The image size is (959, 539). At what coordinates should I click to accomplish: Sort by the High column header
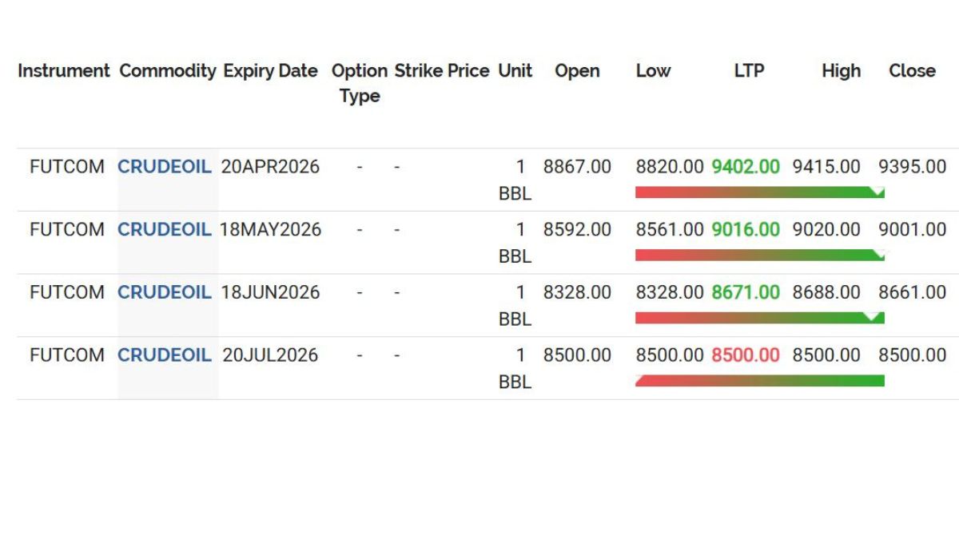tap(841, 71)
